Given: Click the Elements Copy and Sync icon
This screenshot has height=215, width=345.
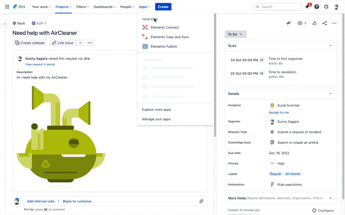Looking at the screenshot, I should tap(145, 37).
